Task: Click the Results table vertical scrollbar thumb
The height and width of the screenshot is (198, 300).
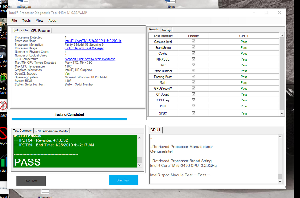Action: 282,74
